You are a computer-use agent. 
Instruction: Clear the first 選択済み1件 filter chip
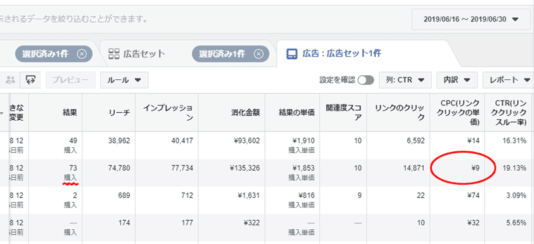(x=81, y=54)
